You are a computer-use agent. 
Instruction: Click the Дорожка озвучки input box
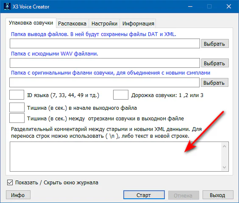(121, 95)
